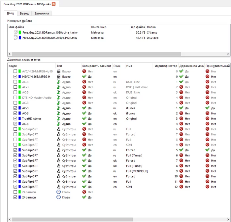Uncheck SubRip/SRT track with identifier 12

15,187
